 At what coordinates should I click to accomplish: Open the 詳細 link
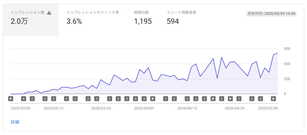[x=15, y=122]
